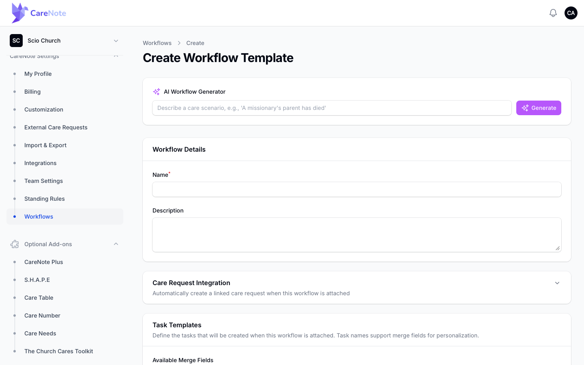Viewport: 584px width, 365px height.
Task: Open My Profile settings
Action: pos(65,74)
